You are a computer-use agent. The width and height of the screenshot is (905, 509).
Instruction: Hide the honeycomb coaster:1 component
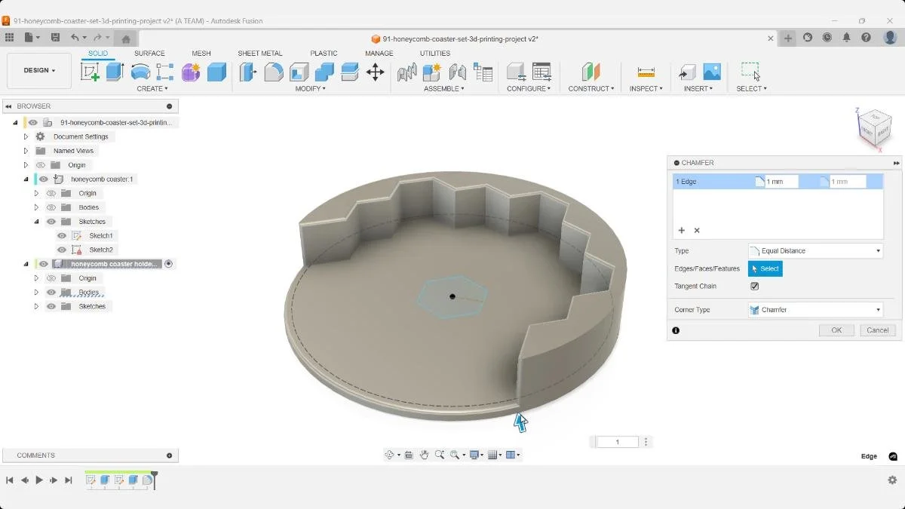[x=44, y=179]
